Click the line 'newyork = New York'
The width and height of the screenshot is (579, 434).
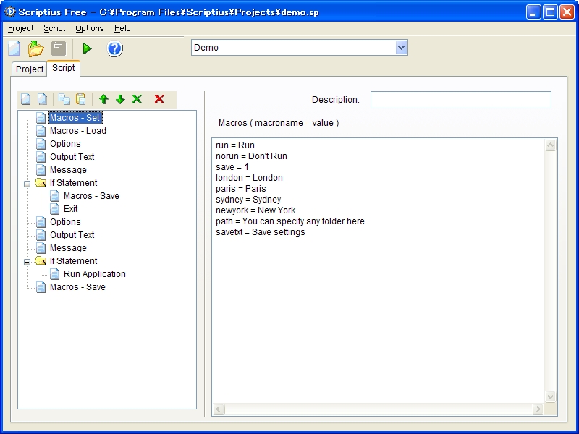click(255, 210)
